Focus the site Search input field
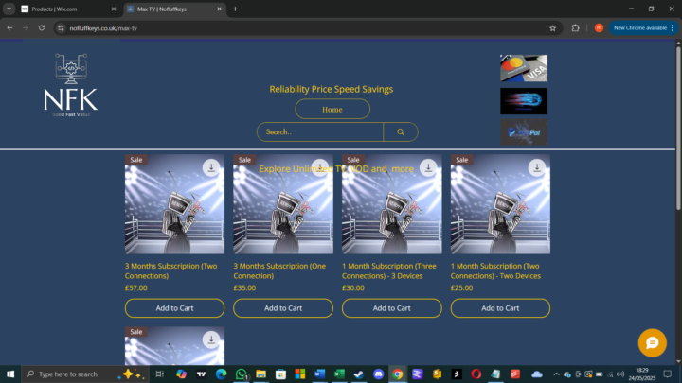682x383 pixels. [320, 132]
